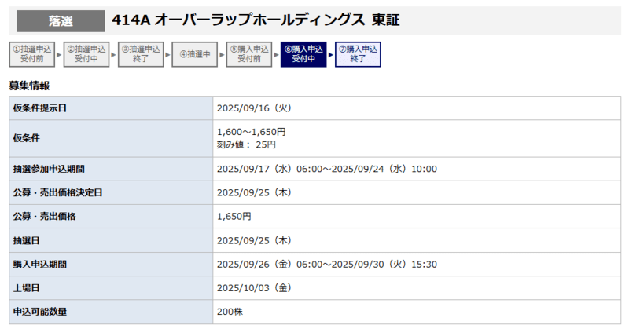Click the 申込可能数量 value 200株
This screenshot has height=325, width=629.
click(x=230, y=312)
